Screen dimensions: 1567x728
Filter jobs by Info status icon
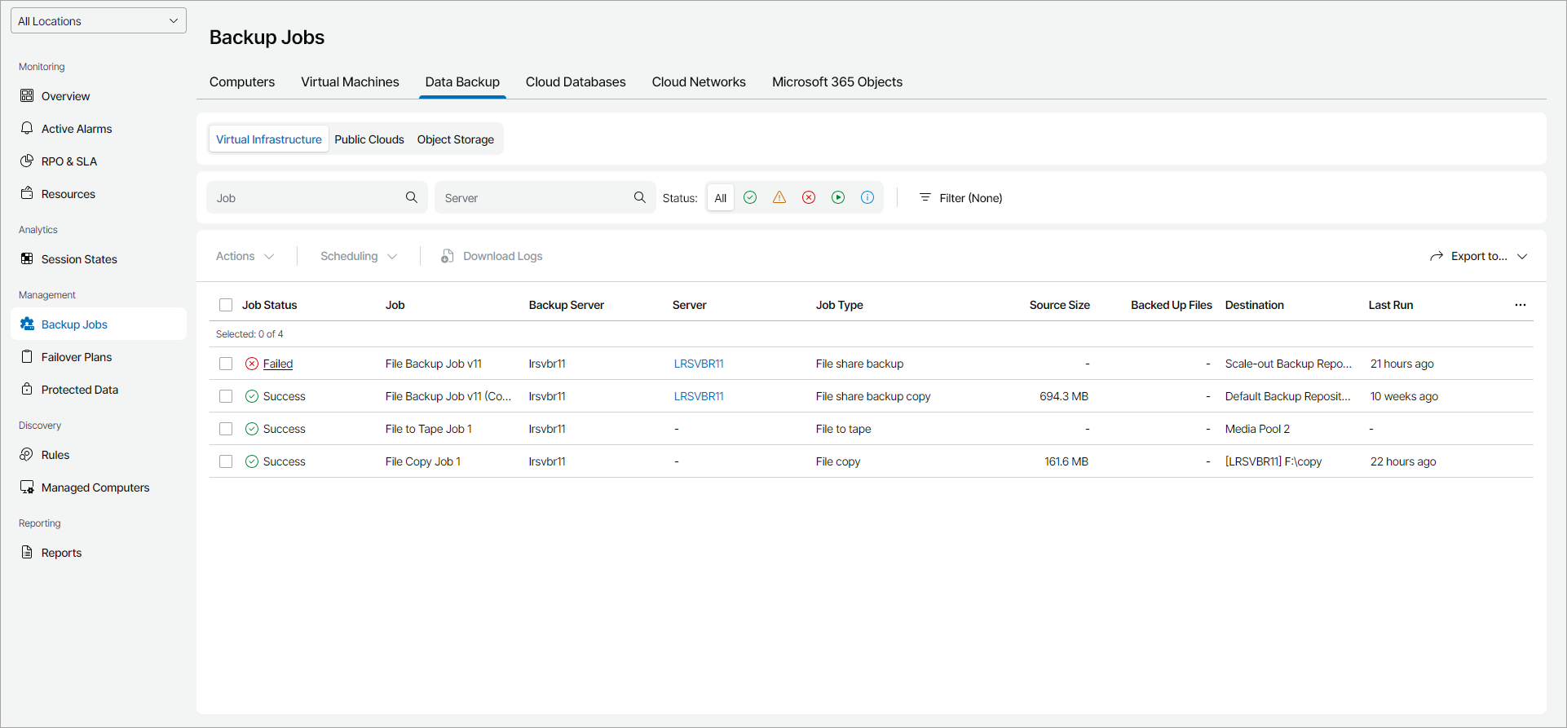(x=867, y=197)
